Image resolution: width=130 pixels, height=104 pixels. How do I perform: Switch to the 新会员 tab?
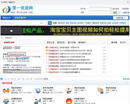click(123, 42)
